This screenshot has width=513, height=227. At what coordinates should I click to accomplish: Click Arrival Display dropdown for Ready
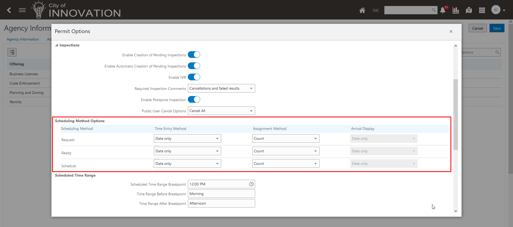click(x=384, y=151)
